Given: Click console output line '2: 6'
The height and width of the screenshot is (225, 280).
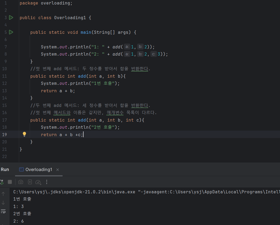Looking at the screenshot, I should tap(18, 221).
